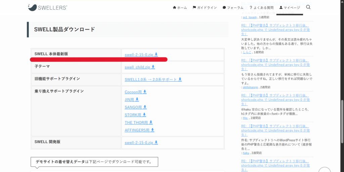Screen dimensions: 344x172
Task: Click the 乗り換えサポートプラグイン table label
Action: (x=59, y=91)
